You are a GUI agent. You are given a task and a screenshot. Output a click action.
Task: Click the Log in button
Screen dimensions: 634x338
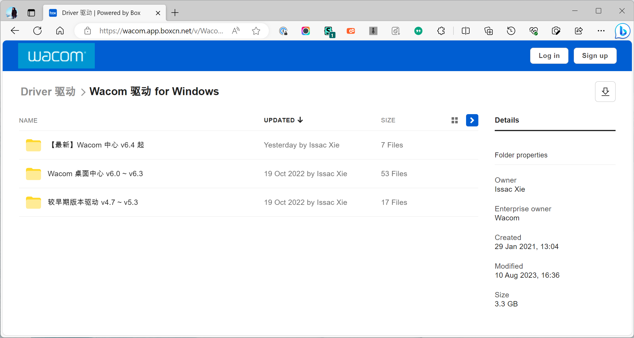549,56
